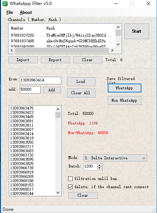Click the number list vertical scrollbar thumb
This screenshot has height=213, width=157.
pos(58,115)
